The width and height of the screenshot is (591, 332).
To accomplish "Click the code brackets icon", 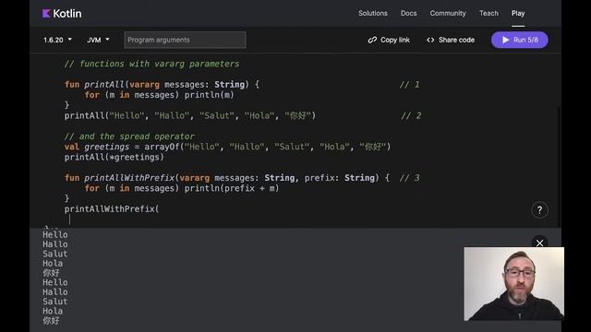I will (430, 40).
